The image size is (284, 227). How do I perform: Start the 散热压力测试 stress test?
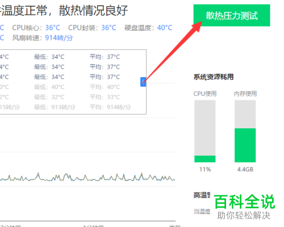click(232, 15)
